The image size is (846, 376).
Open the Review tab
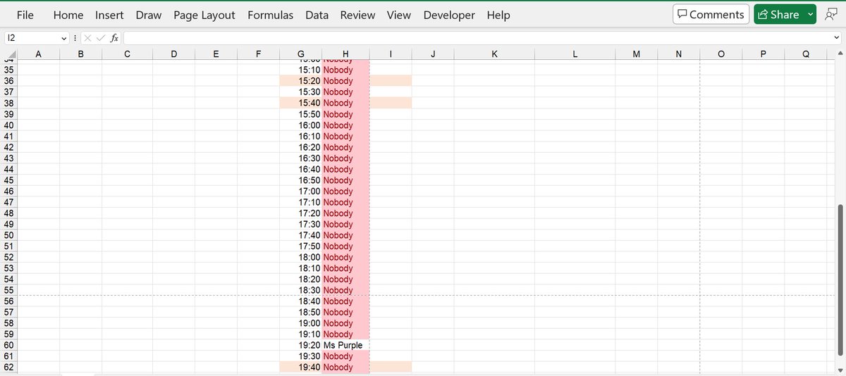pos(357,15)
